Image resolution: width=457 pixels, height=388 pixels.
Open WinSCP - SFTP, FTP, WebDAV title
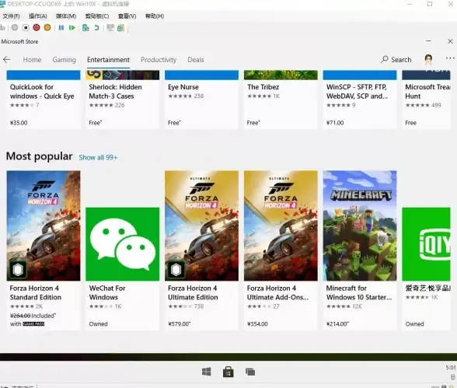(357, 92)
